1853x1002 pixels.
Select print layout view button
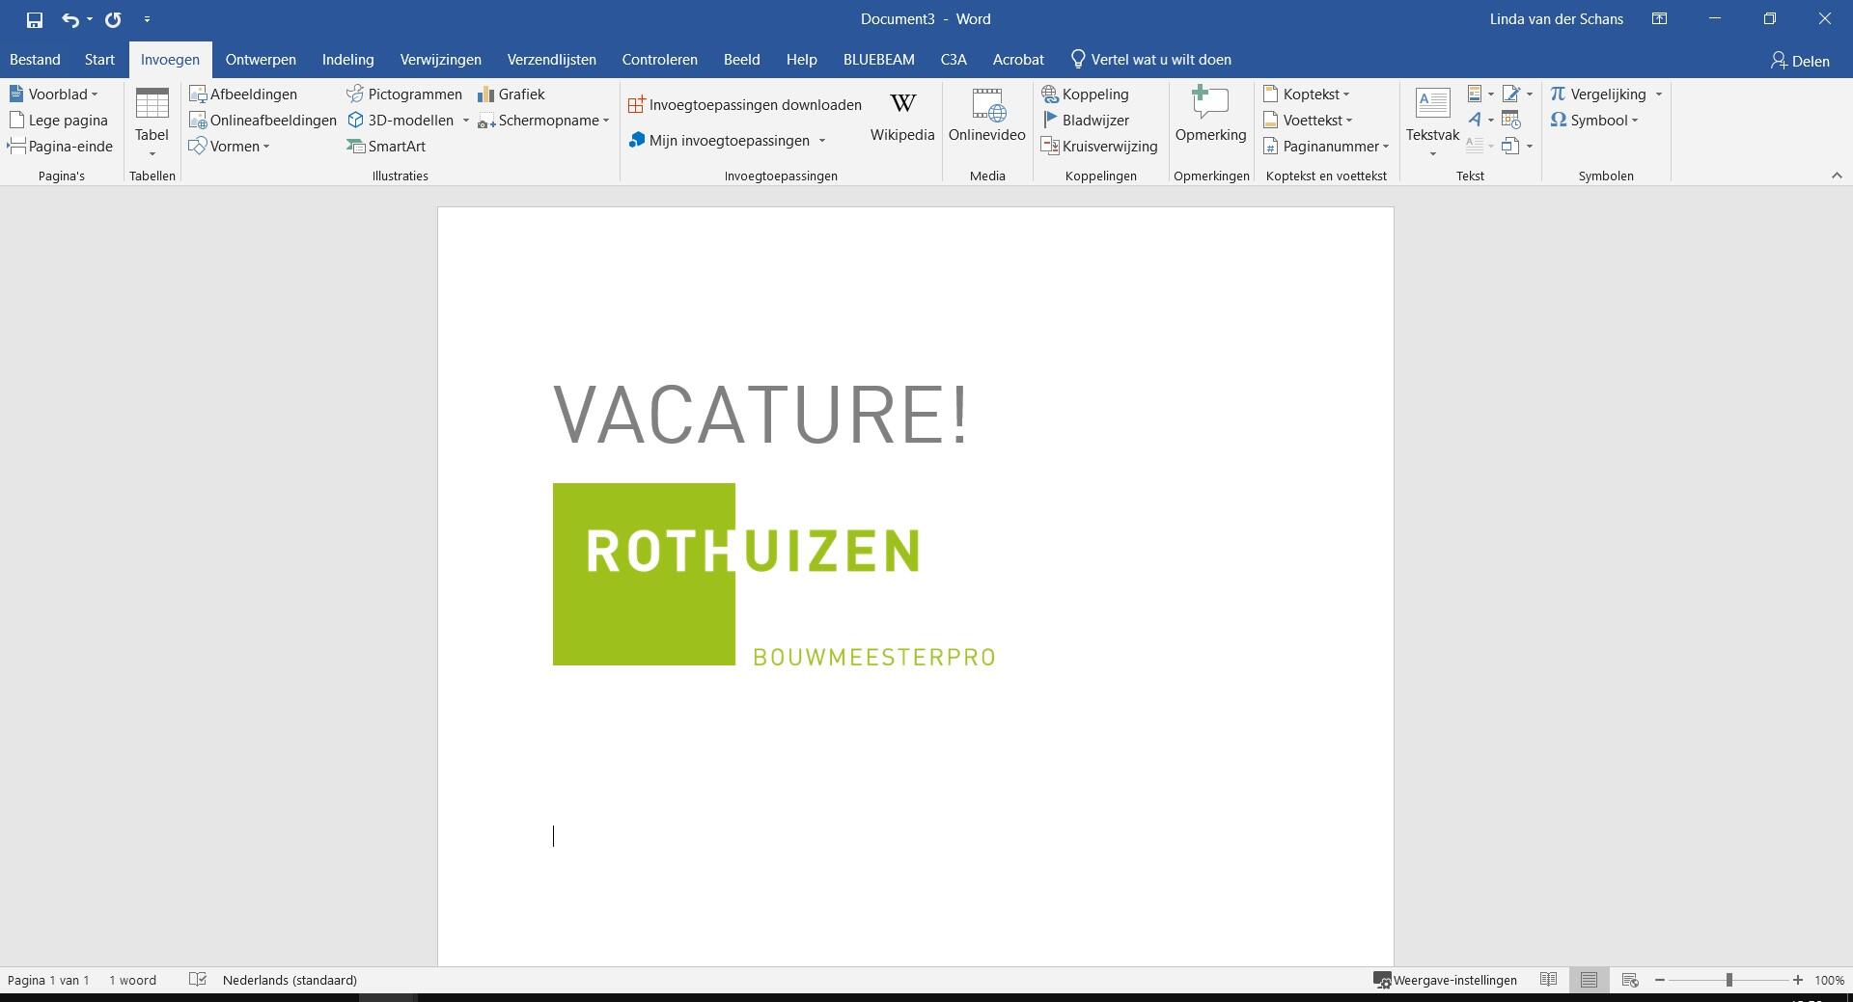pos(1589,980)
